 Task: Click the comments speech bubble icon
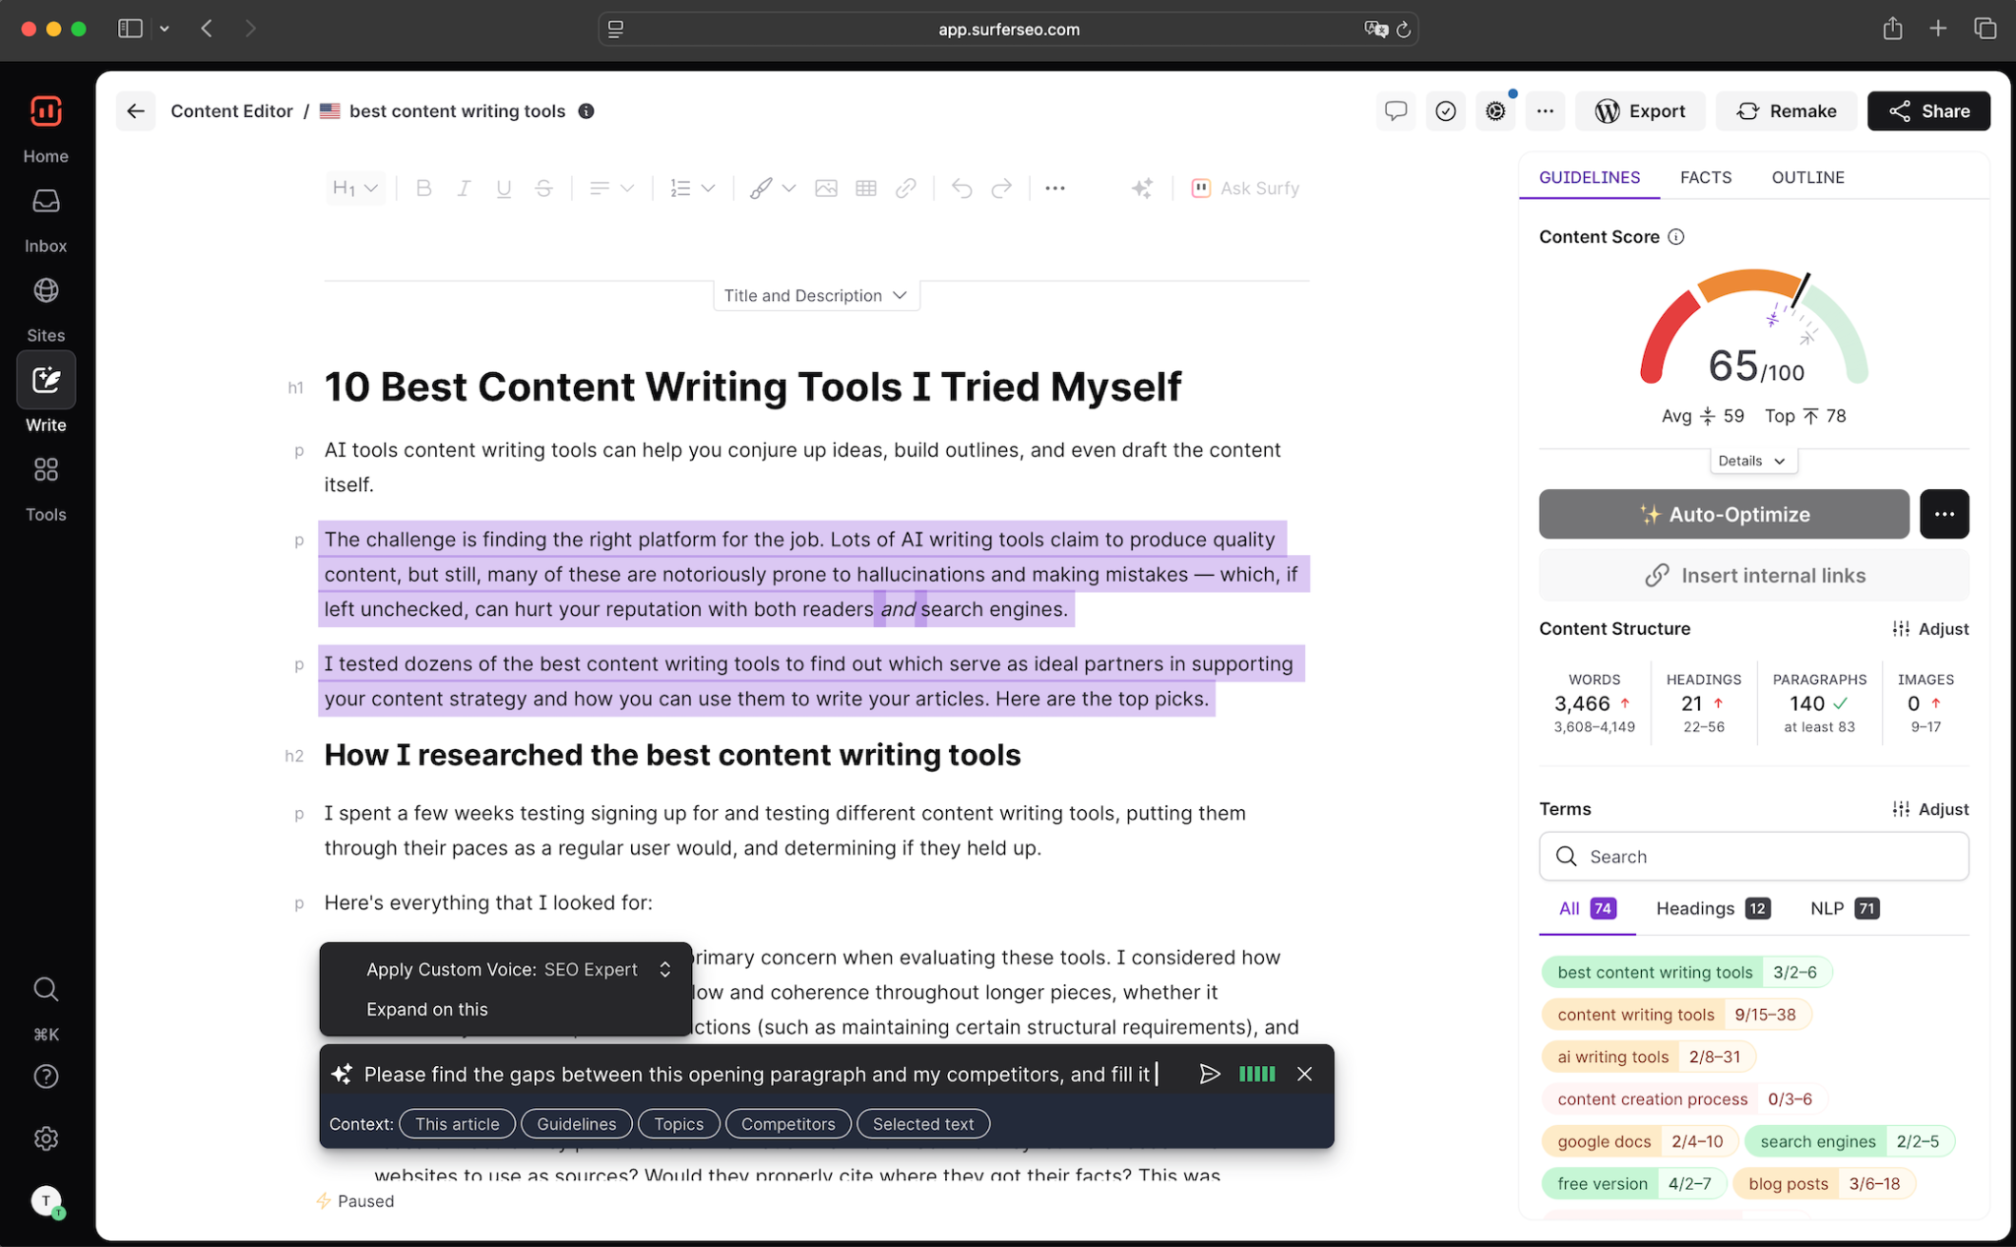[x=1395, y=111]
